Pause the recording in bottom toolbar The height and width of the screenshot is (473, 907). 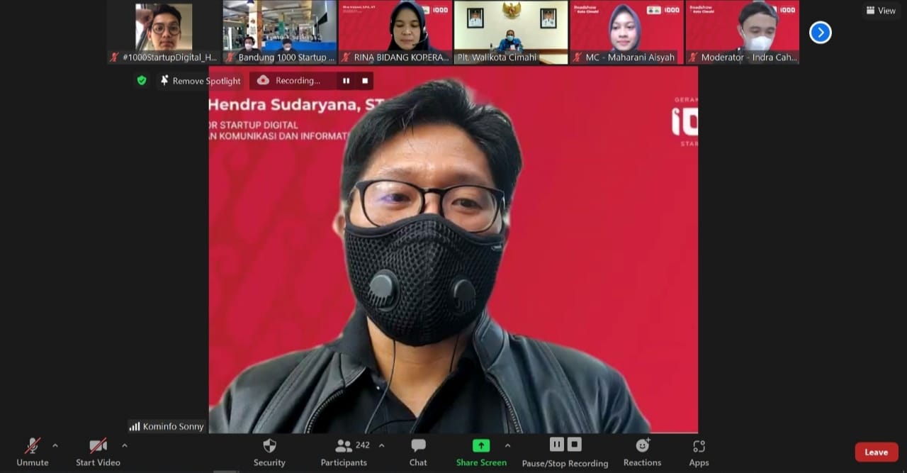[x=557, y=445]
